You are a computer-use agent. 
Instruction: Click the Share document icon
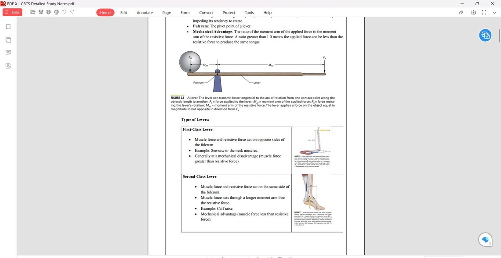tap(461, 12)
